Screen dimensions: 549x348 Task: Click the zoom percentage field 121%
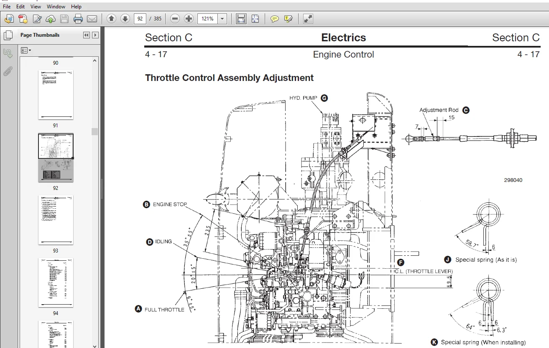click(x=208, y=19)
